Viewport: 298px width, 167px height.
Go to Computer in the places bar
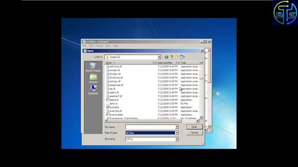pos(93,90)
